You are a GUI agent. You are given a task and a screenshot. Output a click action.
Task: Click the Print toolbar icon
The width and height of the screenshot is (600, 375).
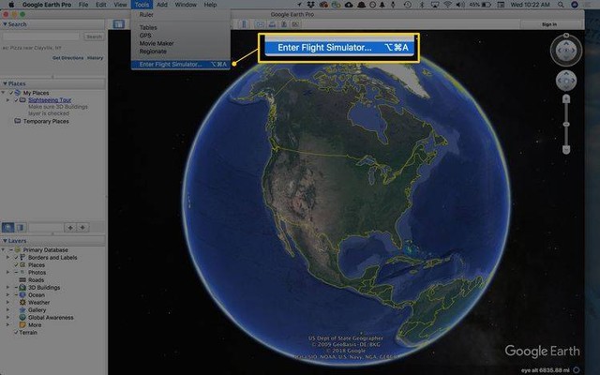coord(272,24)
